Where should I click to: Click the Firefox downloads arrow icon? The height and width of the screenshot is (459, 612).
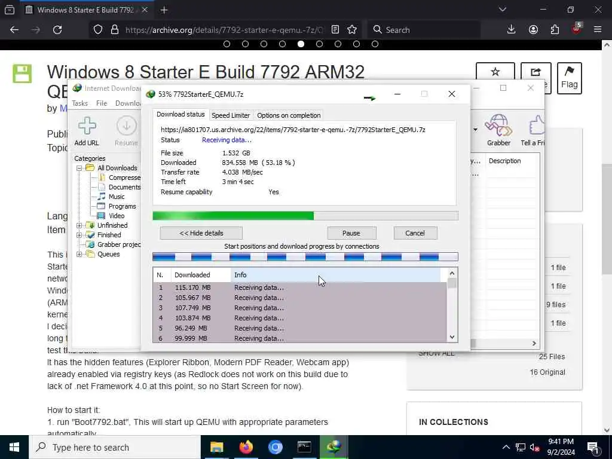(512, 30)
